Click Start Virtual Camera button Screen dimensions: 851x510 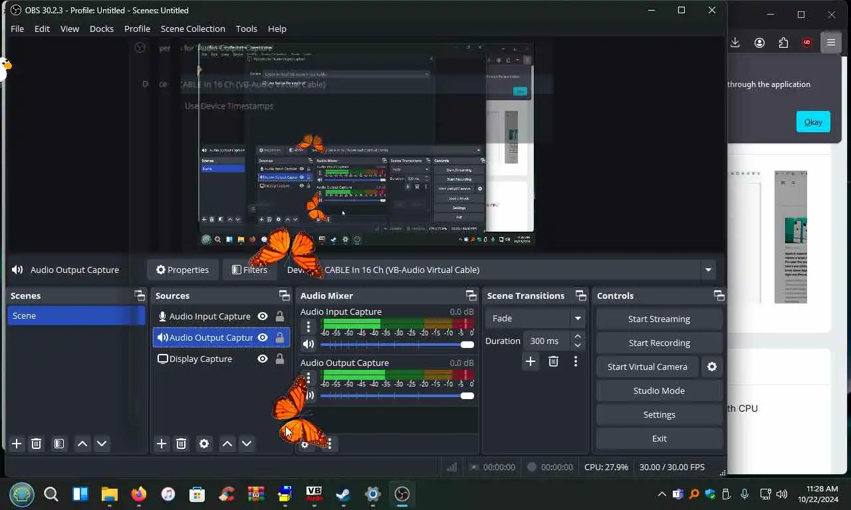647,367
